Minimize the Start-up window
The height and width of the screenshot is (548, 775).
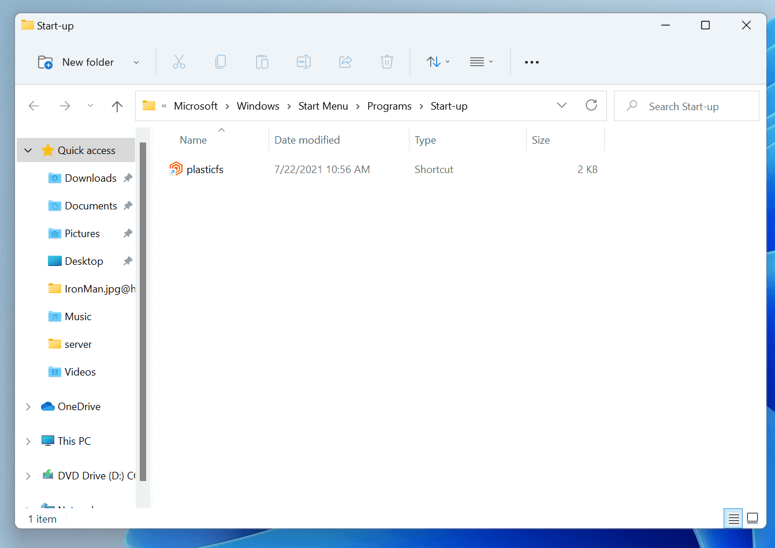pos(665,25)
